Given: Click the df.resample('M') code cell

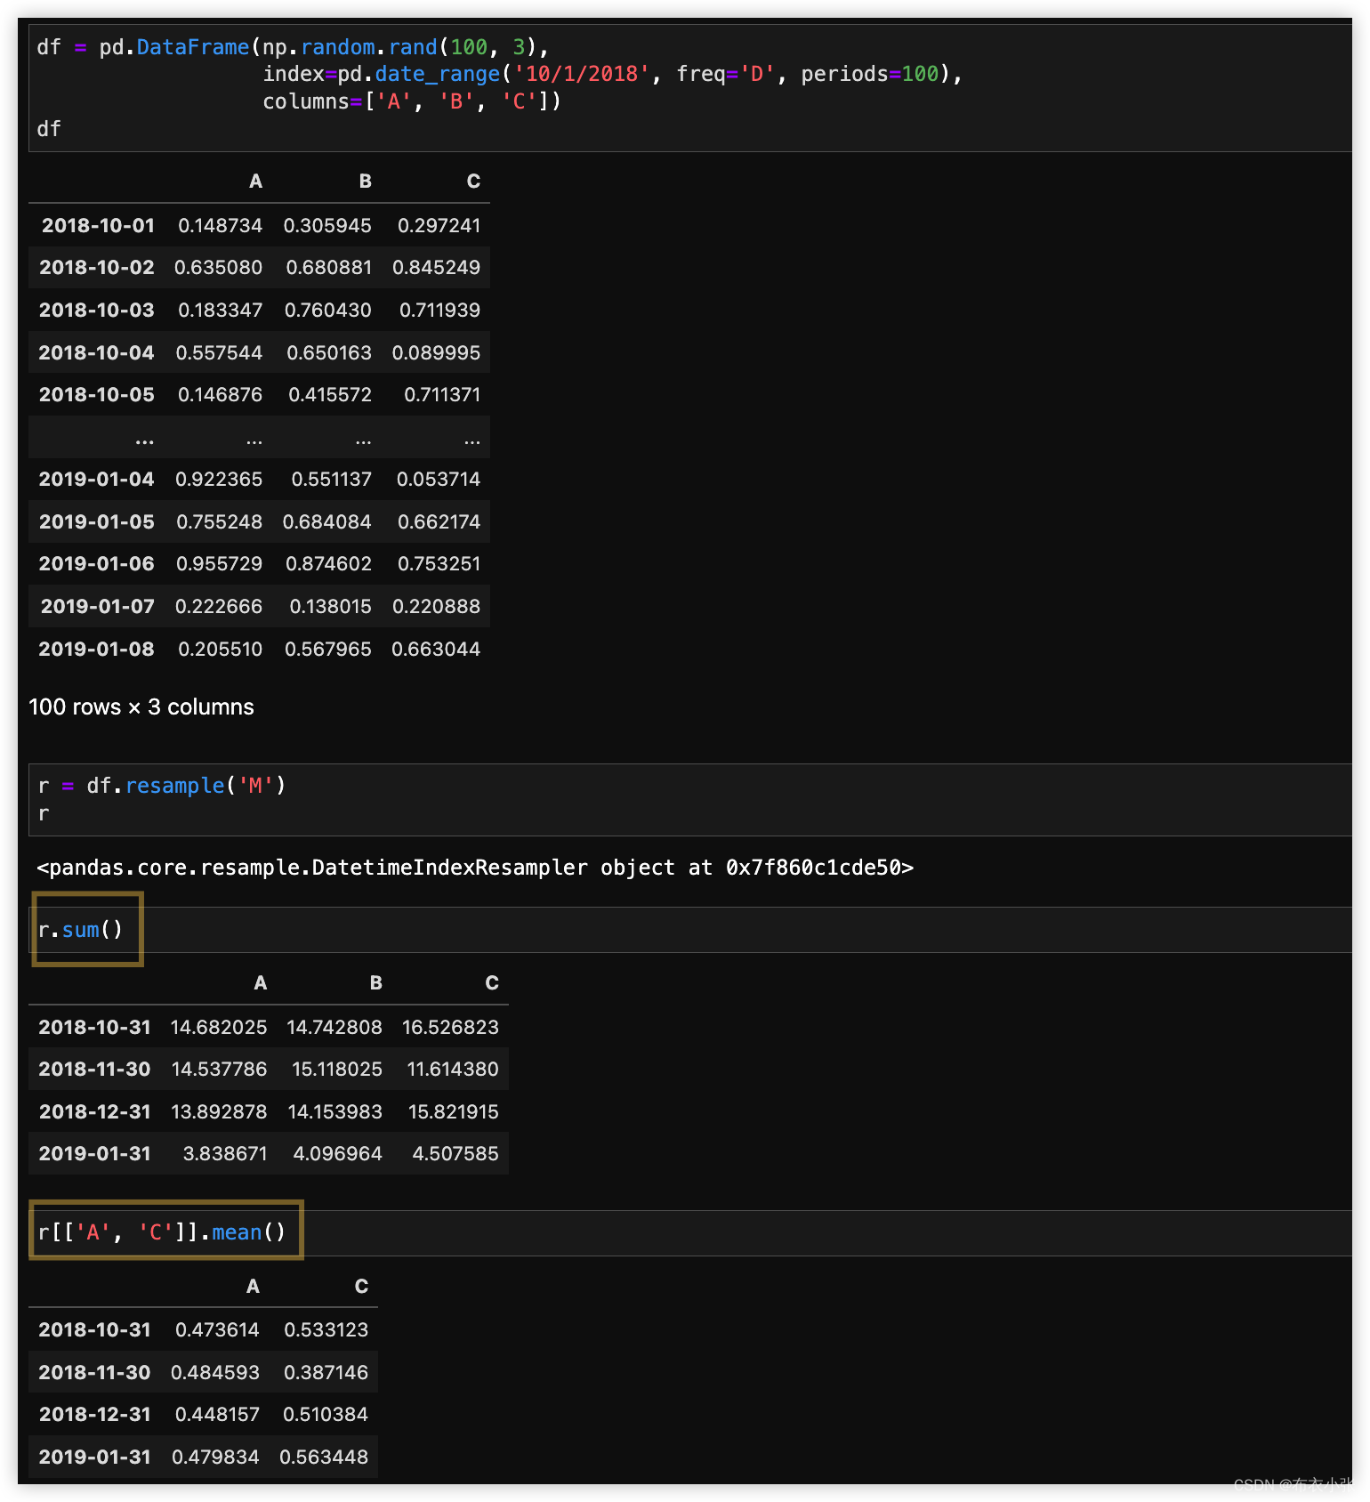Looking at the screenshot, I should [690, 800].
